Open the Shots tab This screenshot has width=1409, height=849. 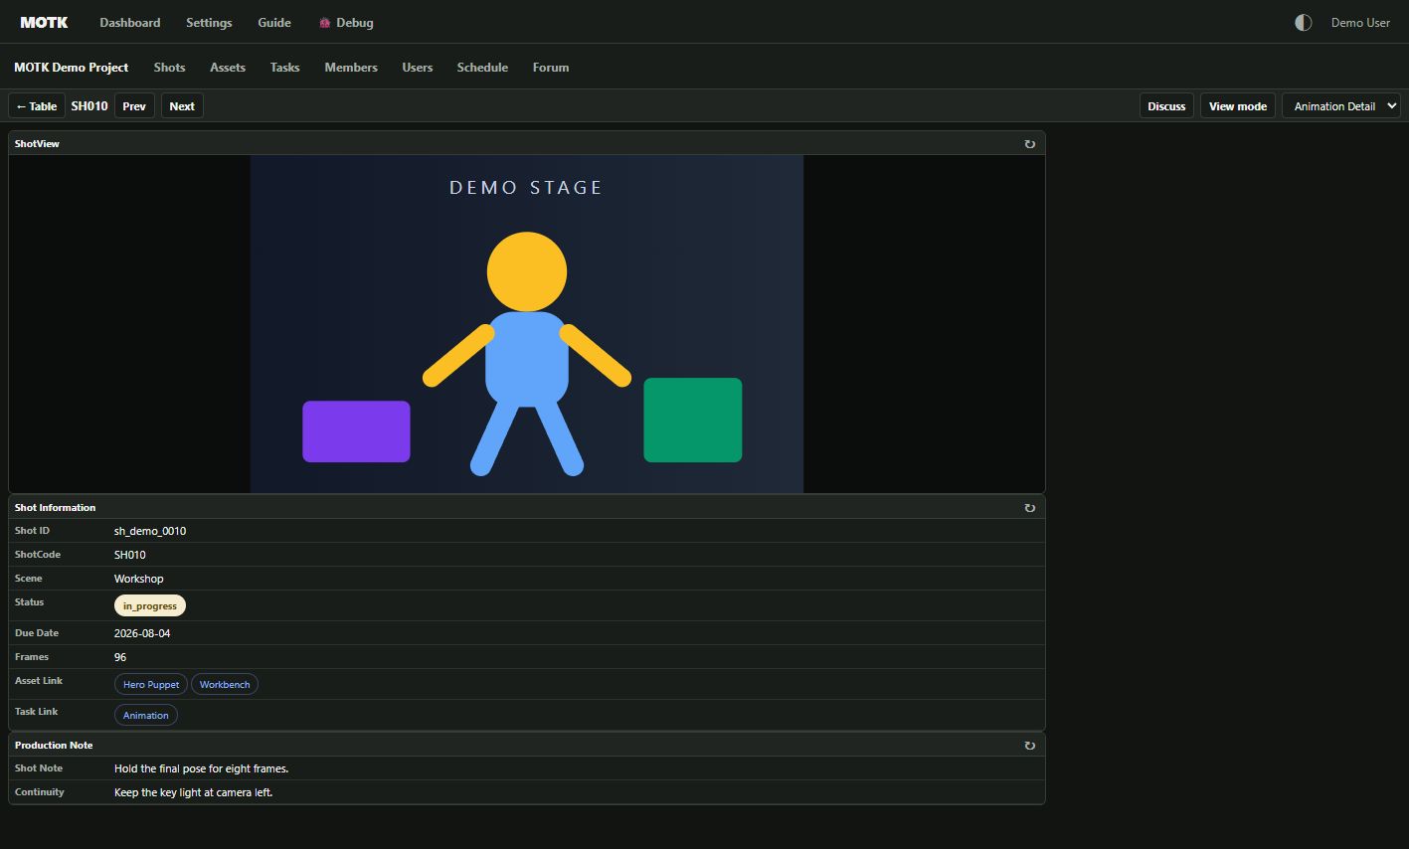169,68
